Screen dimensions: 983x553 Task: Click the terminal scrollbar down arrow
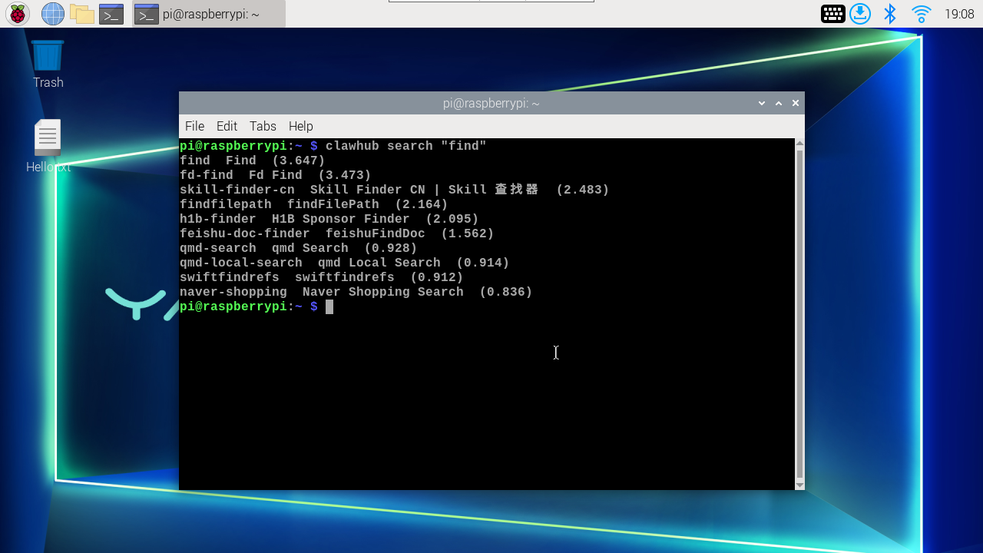coord(799,485)
